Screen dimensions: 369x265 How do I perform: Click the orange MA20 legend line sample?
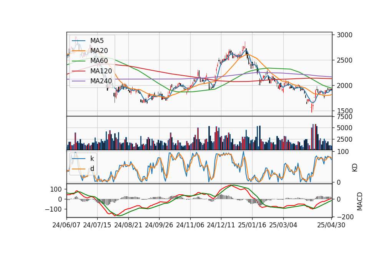coord(78,51)
